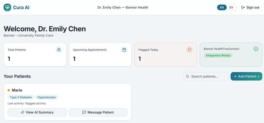264x123 pixels.
Task: Focus the Search patients field
Action: 206,77
